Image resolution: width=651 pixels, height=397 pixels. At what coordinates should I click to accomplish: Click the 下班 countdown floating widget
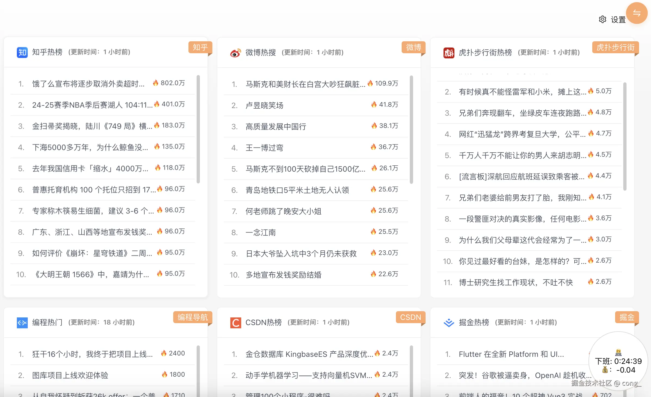[x=618, y=361]
